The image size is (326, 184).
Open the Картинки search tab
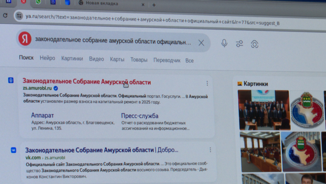tap(72, 59)
